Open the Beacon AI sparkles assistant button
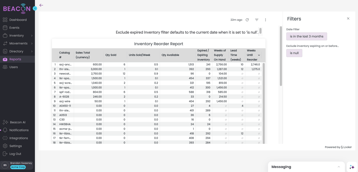 (x=351, y=167)
